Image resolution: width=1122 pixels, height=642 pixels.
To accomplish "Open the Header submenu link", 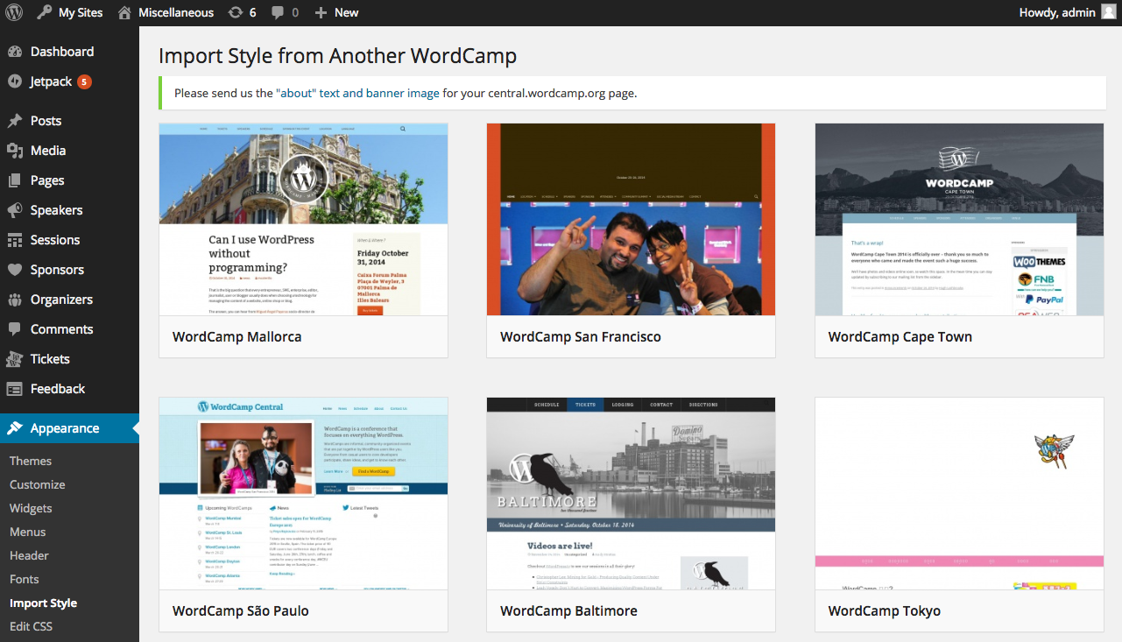I will [29, 555].
